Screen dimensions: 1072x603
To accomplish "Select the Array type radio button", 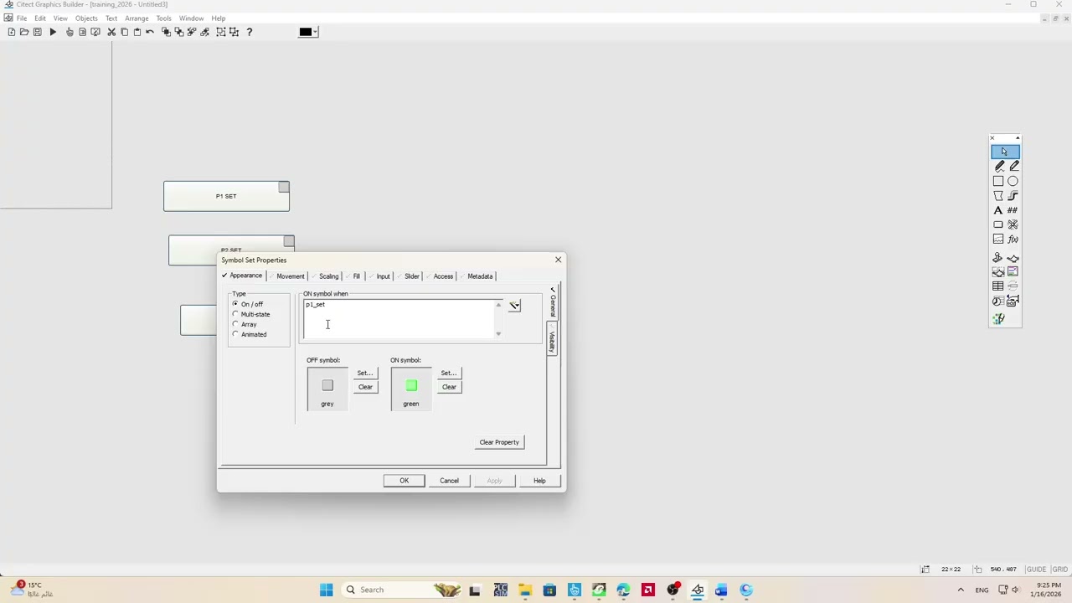I will [x=235, y=324].
